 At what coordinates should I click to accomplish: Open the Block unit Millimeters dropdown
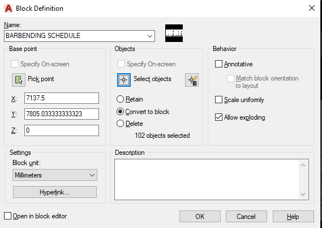click(x=55, y=175)
